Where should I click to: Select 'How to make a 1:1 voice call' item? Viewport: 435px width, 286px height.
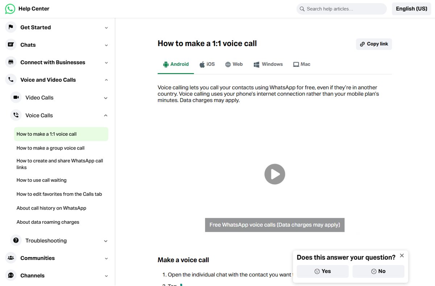61,134
